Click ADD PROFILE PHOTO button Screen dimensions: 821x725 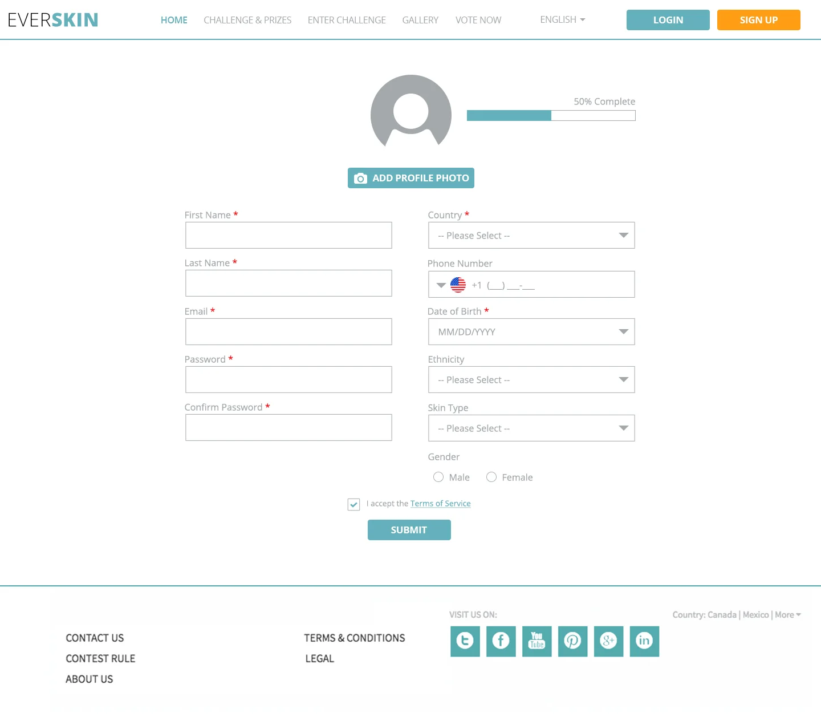(x=411, y=178)
